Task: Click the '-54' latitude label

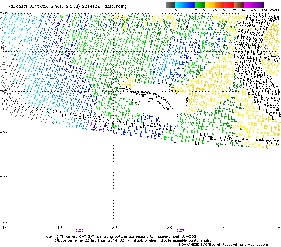Action: tap(3, 90)
